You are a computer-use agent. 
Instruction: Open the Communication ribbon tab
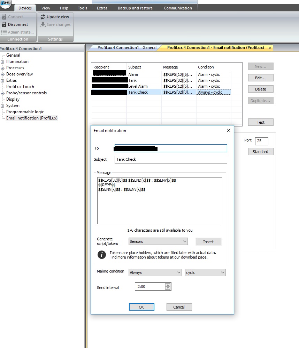(178, 8)
